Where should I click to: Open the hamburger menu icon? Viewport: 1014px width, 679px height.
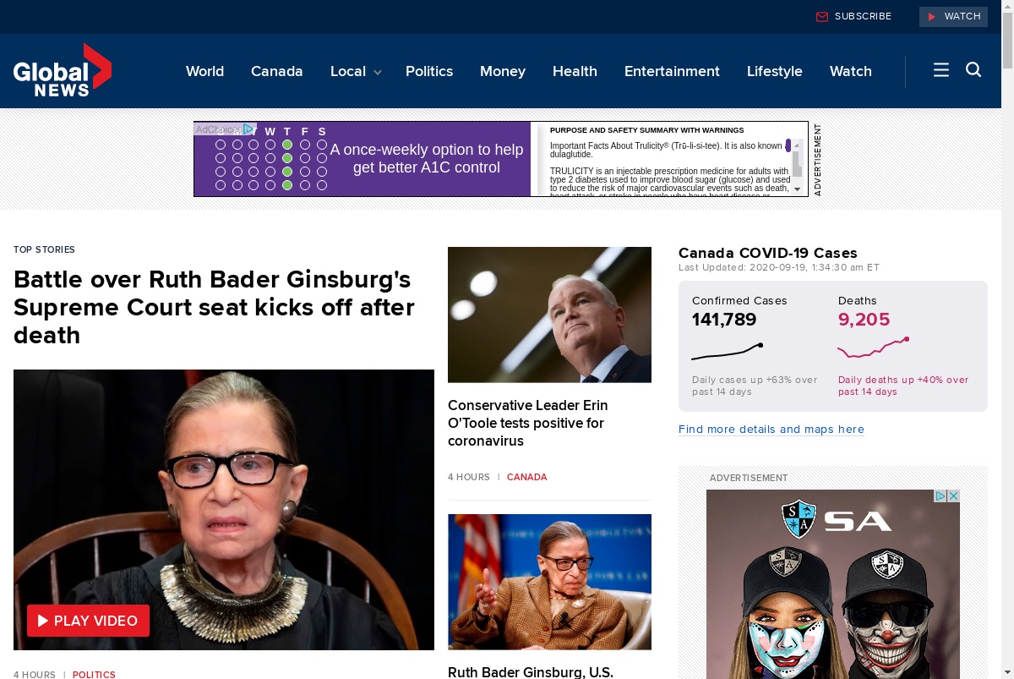pyautogui.click(x=941, y=70)
